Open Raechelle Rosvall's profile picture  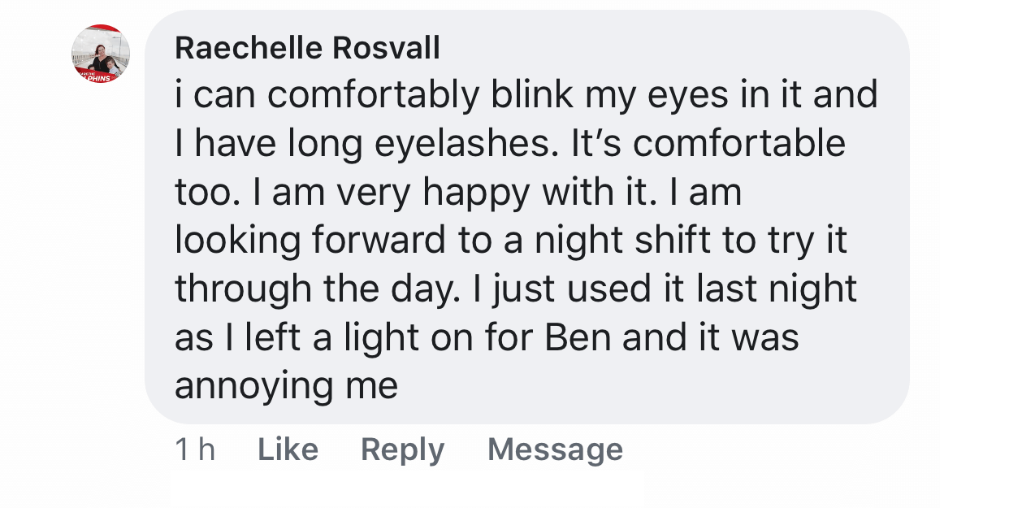coord(101,54)
